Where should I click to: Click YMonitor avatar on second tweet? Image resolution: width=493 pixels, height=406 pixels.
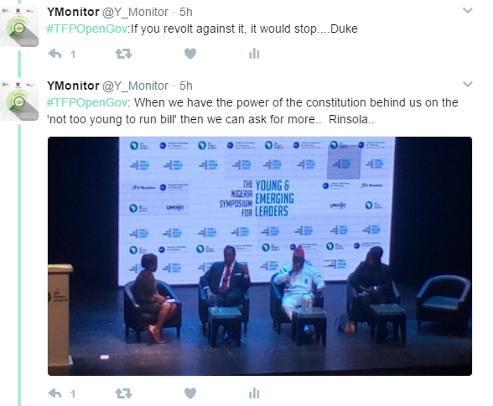point(19,101)
